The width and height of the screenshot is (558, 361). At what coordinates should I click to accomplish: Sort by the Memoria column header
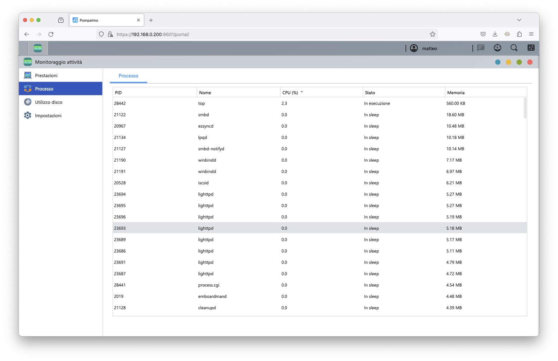(486, 92)
